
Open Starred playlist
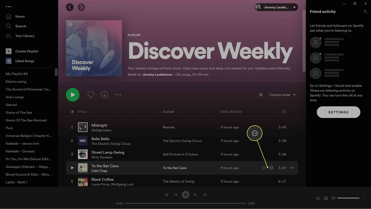(11, 104)
